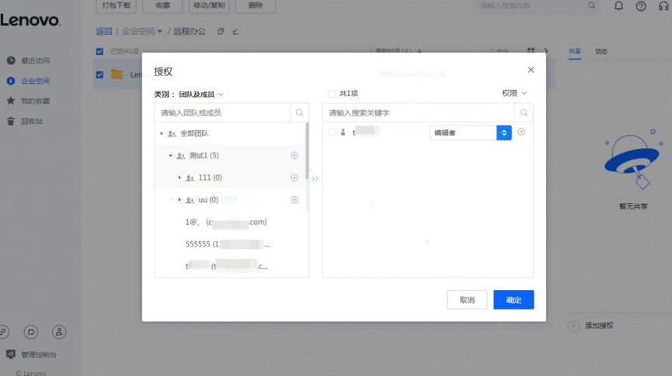Click the 移动/复制 button

pos(209,5)
